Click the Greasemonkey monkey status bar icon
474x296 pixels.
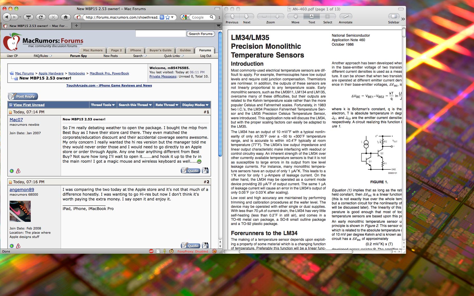(x=171, y=251)
